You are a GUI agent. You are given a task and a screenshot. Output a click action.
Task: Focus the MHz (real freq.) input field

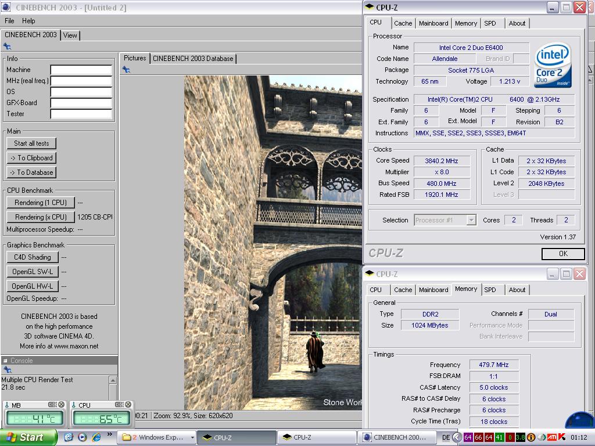click(x=81, y=81)
